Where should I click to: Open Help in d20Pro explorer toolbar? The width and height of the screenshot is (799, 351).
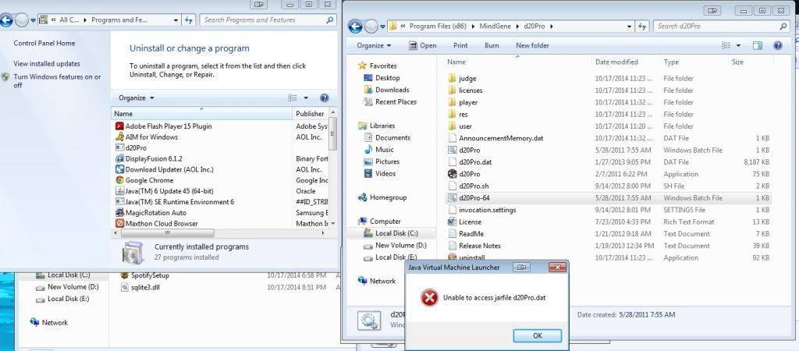click(778, 45)
